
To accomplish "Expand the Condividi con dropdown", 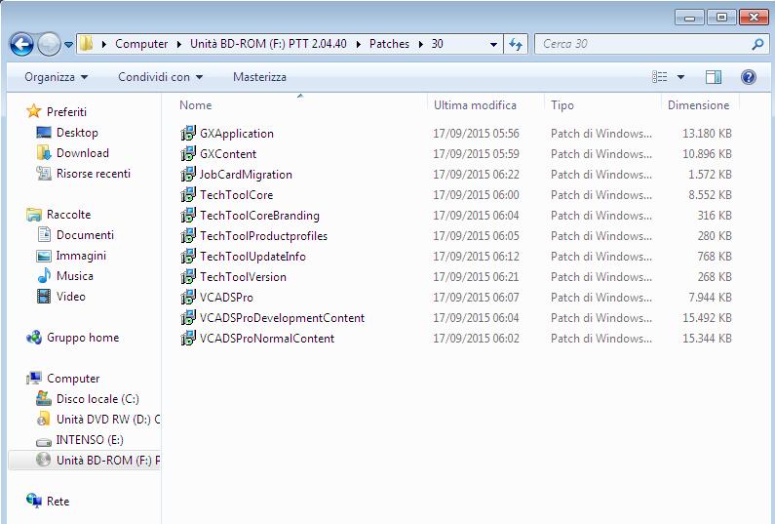I will pyautogui.click(x=160, y=77).
